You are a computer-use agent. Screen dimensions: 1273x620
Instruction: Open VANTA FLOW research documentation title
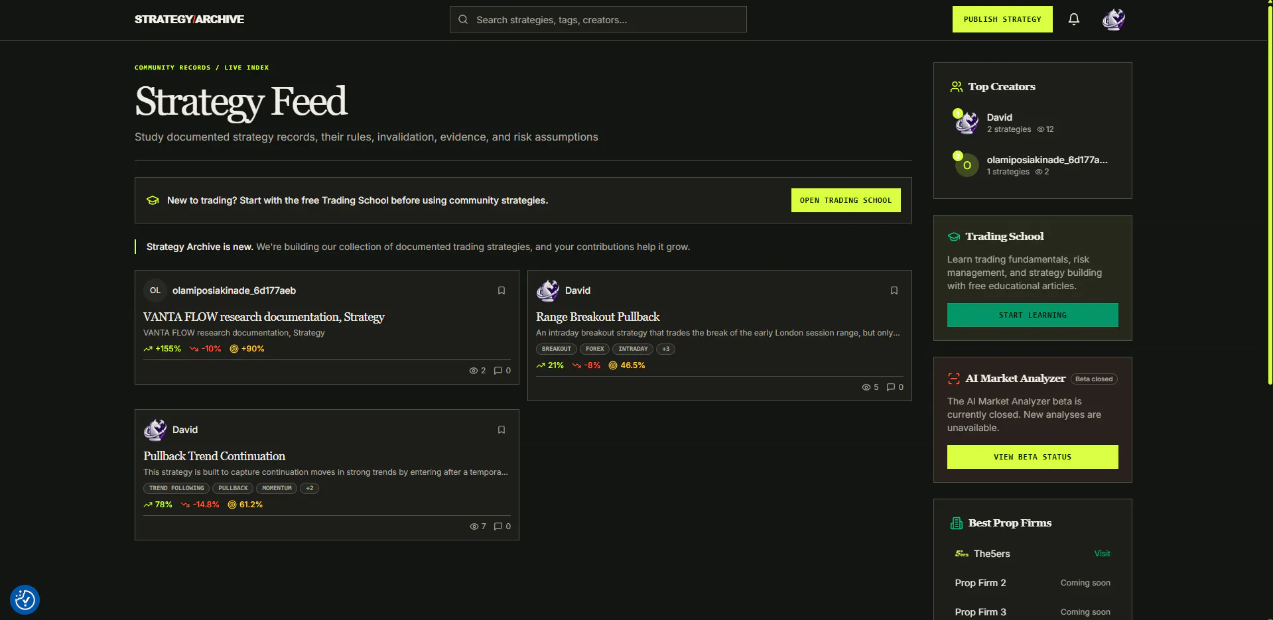[264, 317]
